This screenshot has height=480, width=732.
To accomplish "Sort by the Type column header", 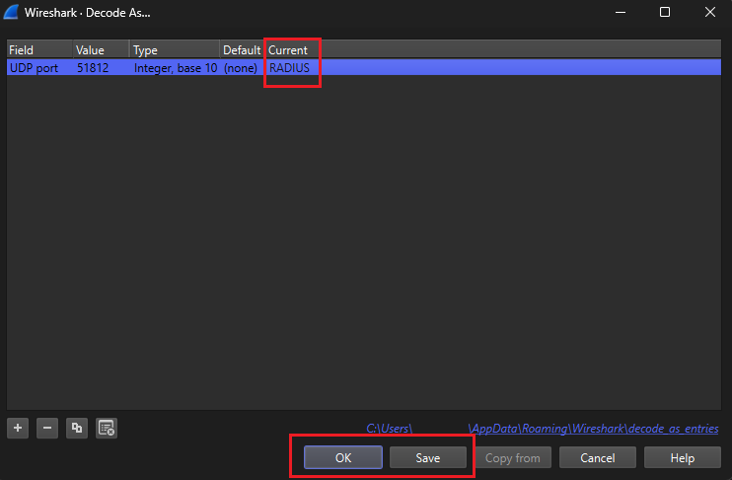I will [x=175, y=49].
